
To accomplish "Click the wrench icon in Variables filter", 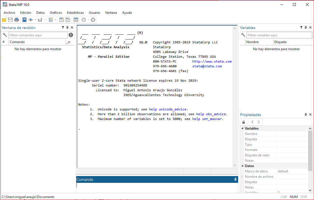I will (x=243, y=35).
